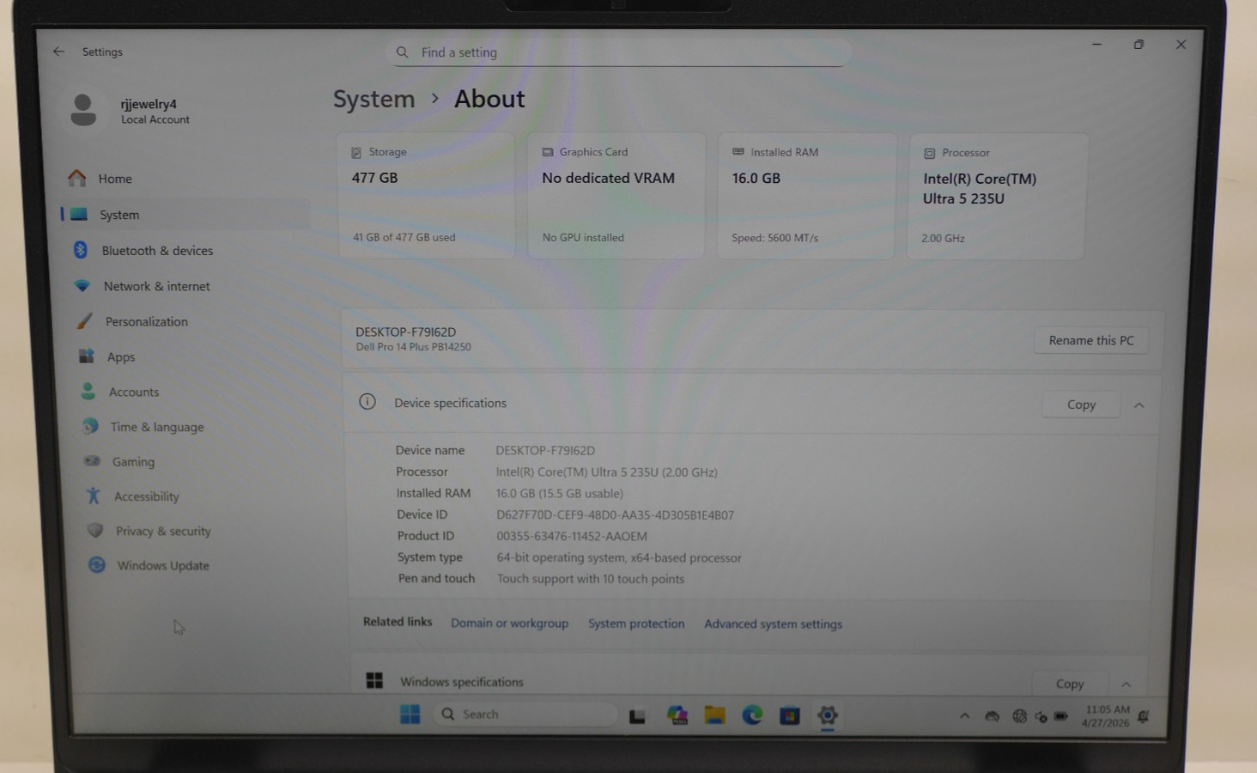1257x773 pixels.
Task: Open Microsoft Store from the taskbar
Action: point(790,715)
